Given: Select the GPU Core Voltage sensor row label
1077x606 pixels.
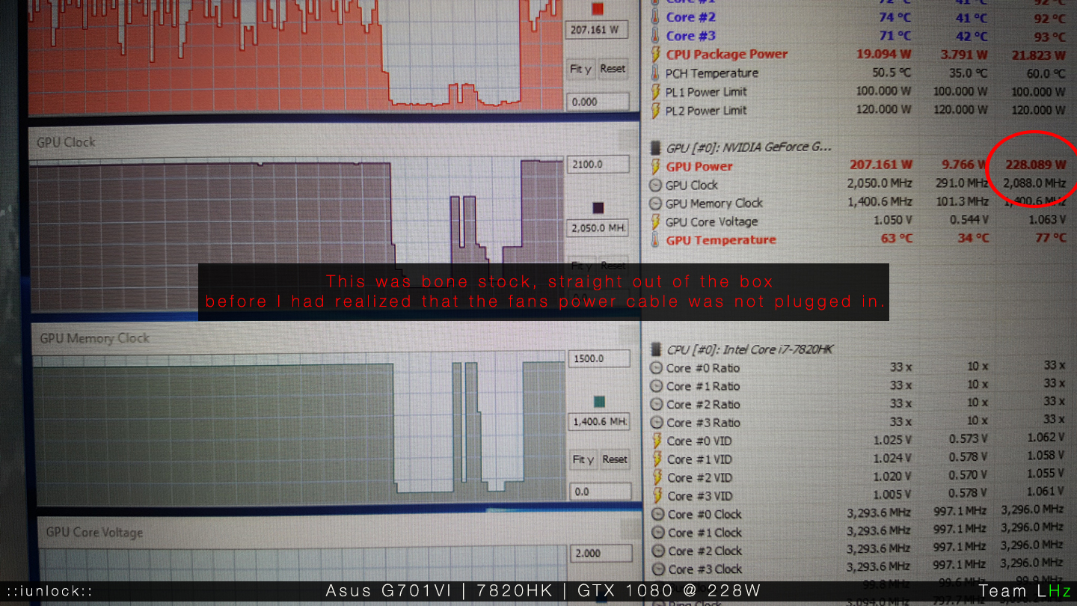Looking at the screenshot, I should pyautogui.click(x=711, y=221).
